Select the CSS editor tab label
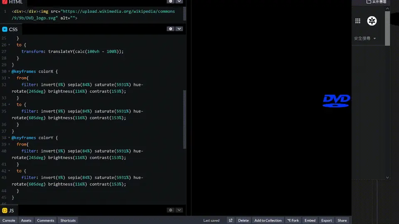The image size is (399, 224). pos(13,29)
